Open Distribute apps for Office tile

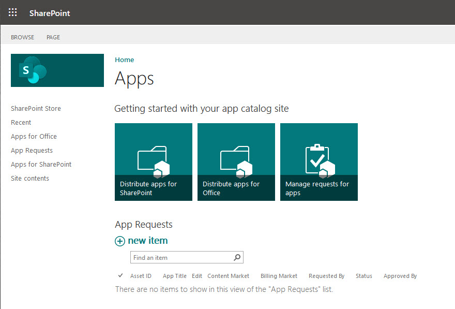tap(236, 162)
